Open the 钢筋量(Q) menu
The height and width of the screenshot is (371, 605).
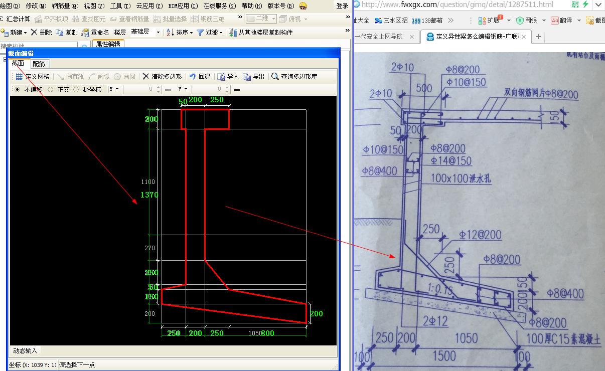point(65,6)
